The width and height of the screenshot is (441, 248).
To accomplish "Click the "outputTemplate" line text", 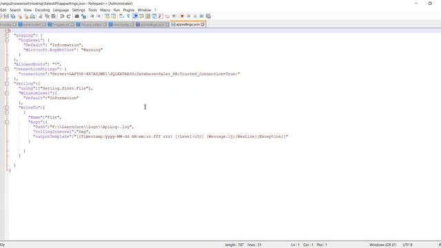I will pos(161,136).
